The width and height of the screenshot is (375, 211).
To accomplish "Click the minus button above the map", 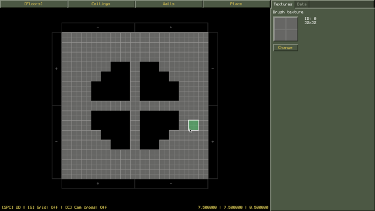I will click(98, 28).
